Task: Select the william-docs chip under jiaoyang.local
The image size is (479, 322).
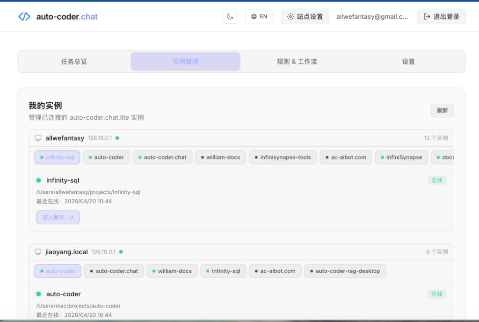Action: click(172, 271)
